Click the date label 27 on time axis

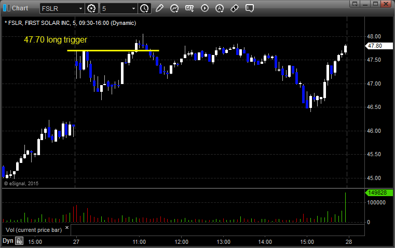[76, 242]
